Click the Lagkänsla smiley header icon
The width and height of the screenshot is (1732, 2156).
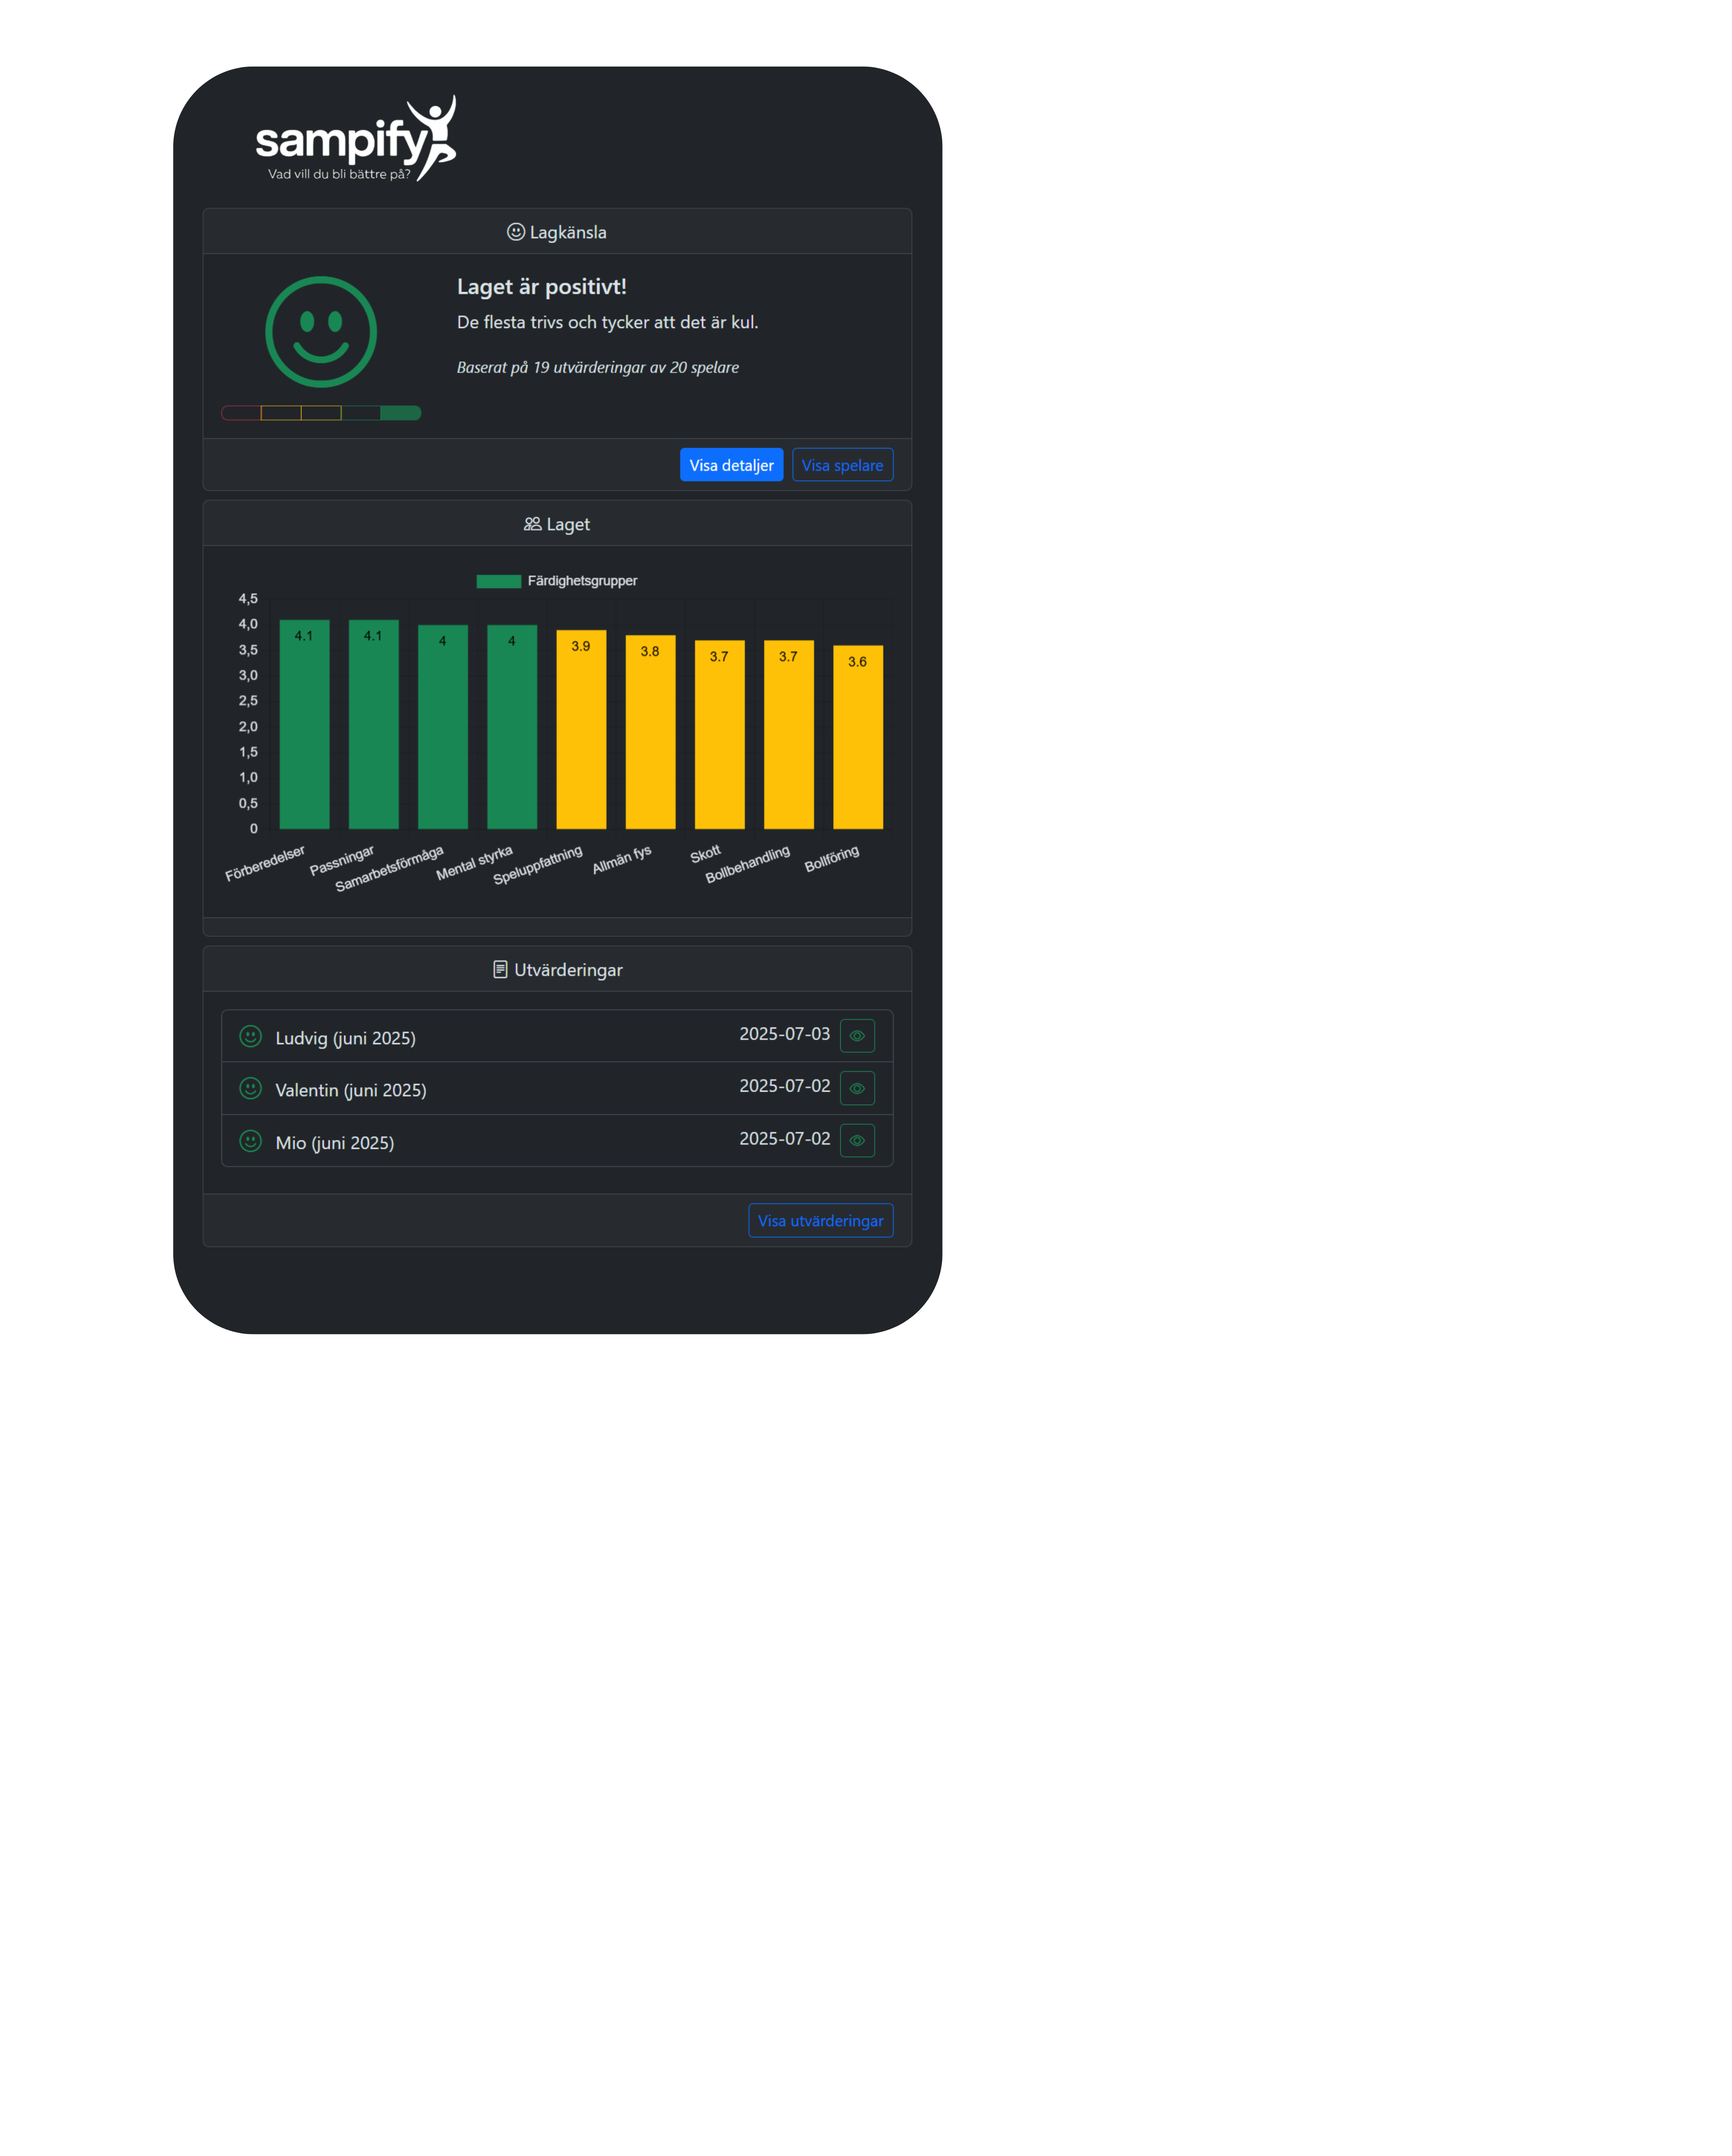516,232
